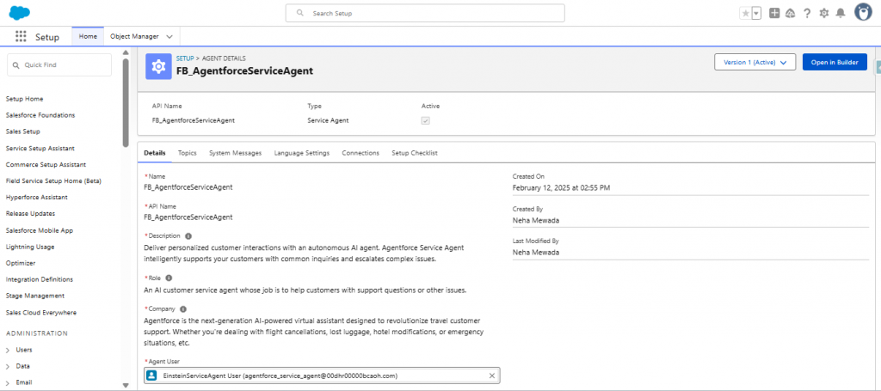
Task: Open Sales Cloud Everywhere
Action: (41, 313)
